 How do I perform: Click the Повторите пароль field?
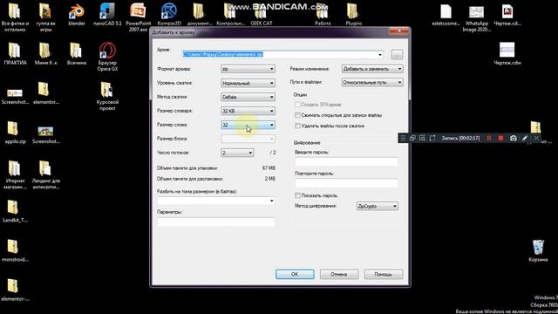pos(346,183)
